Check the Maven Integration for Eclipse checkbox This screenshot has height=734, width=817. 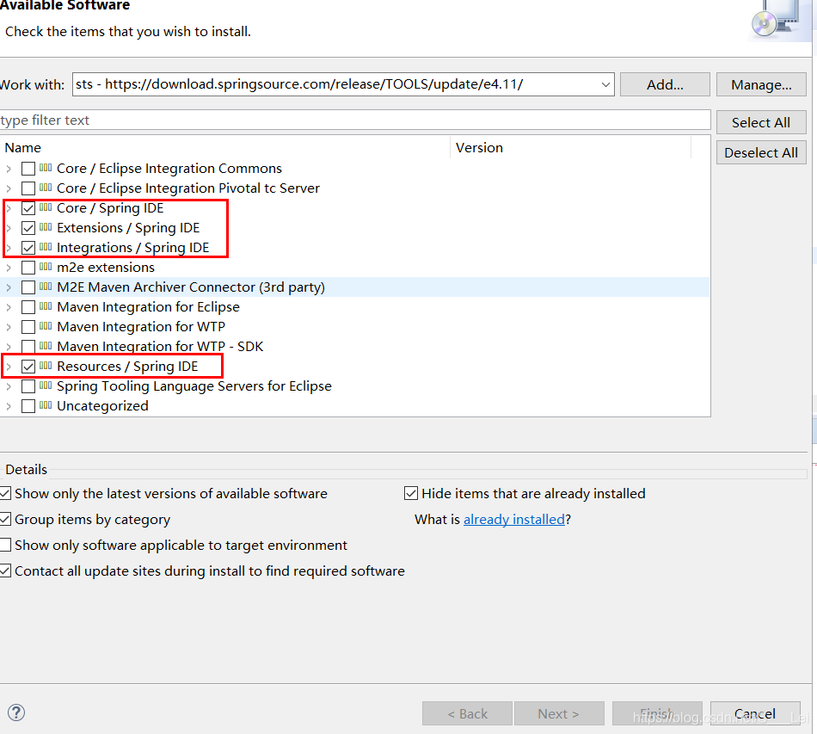(28, 307)
